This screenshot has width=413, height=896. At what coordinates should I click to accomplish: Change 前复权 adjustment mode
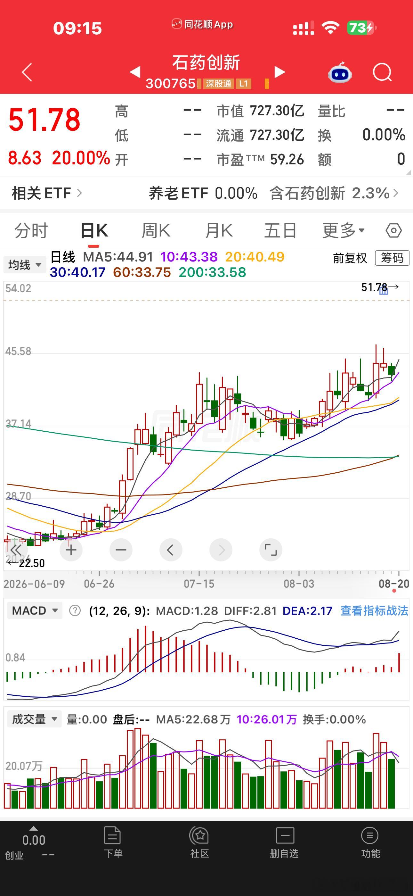coord(350,258)
